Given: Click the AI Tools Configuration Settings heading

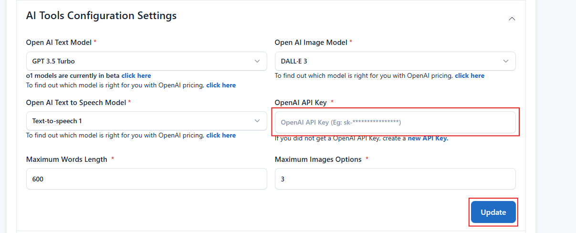Looking at the screenshot, I should click(x=101, y=16).
